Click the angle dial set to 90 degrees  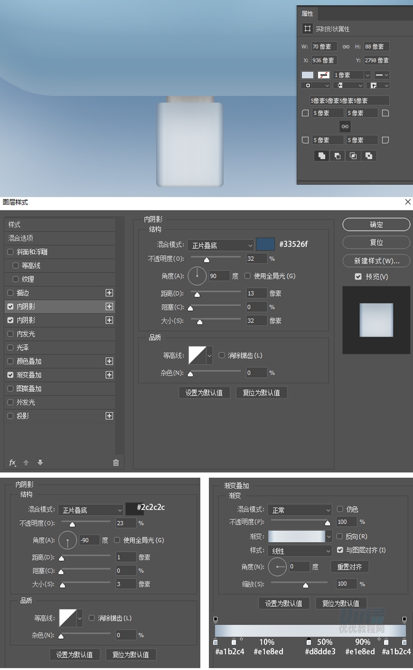click(x=197, y=276)
